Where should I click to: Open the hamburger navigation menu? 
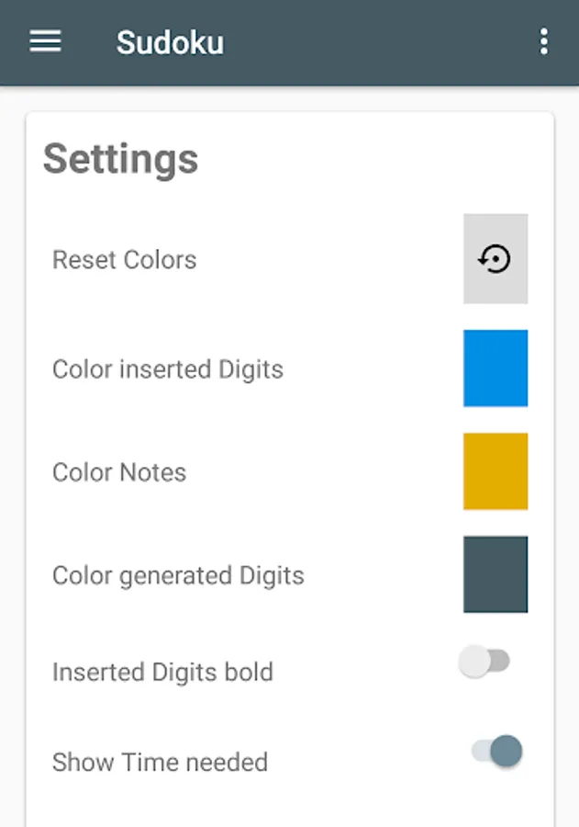click(x=45, y=42)
